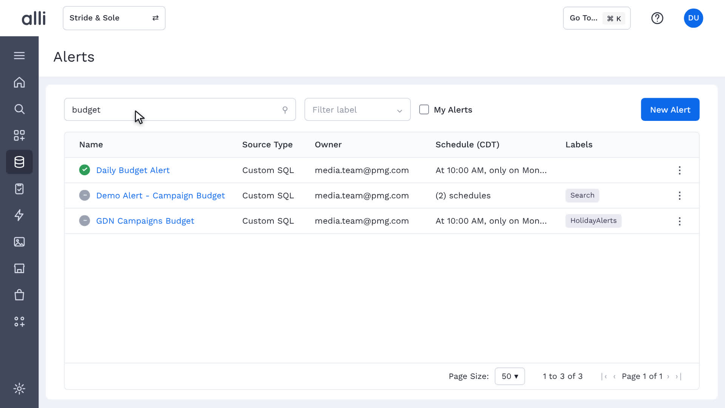The width and height of the screenshot is (725, 408).
Task: Click the HolidayAlerts label tag
Action: click(593, 221)
